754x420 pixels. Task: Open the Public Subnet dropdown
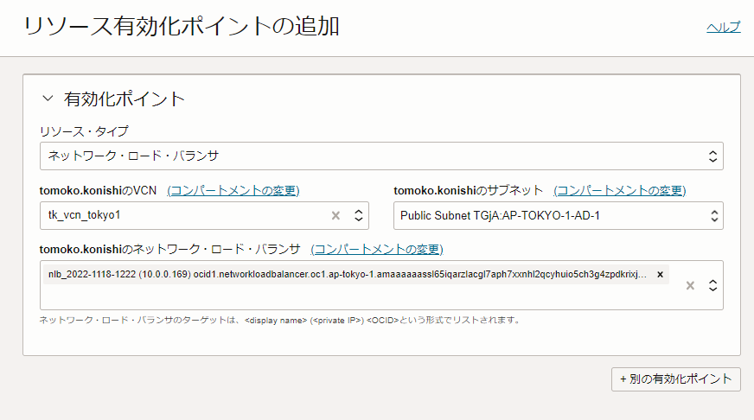tap(559, 215)
